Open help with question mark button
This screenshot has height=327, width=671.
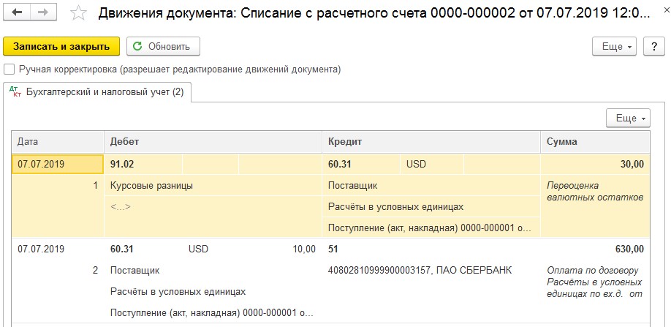click(654, 46)
